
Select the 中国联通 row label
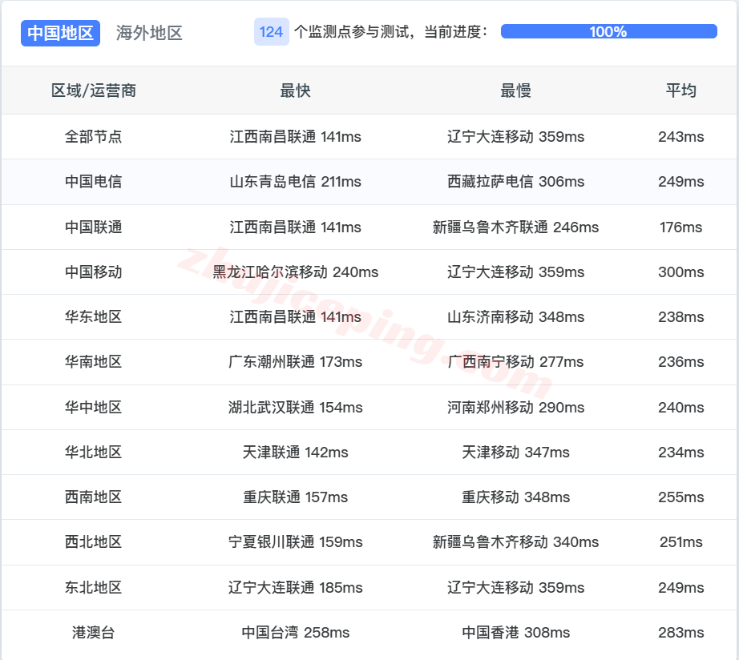[x=94, y=227]
